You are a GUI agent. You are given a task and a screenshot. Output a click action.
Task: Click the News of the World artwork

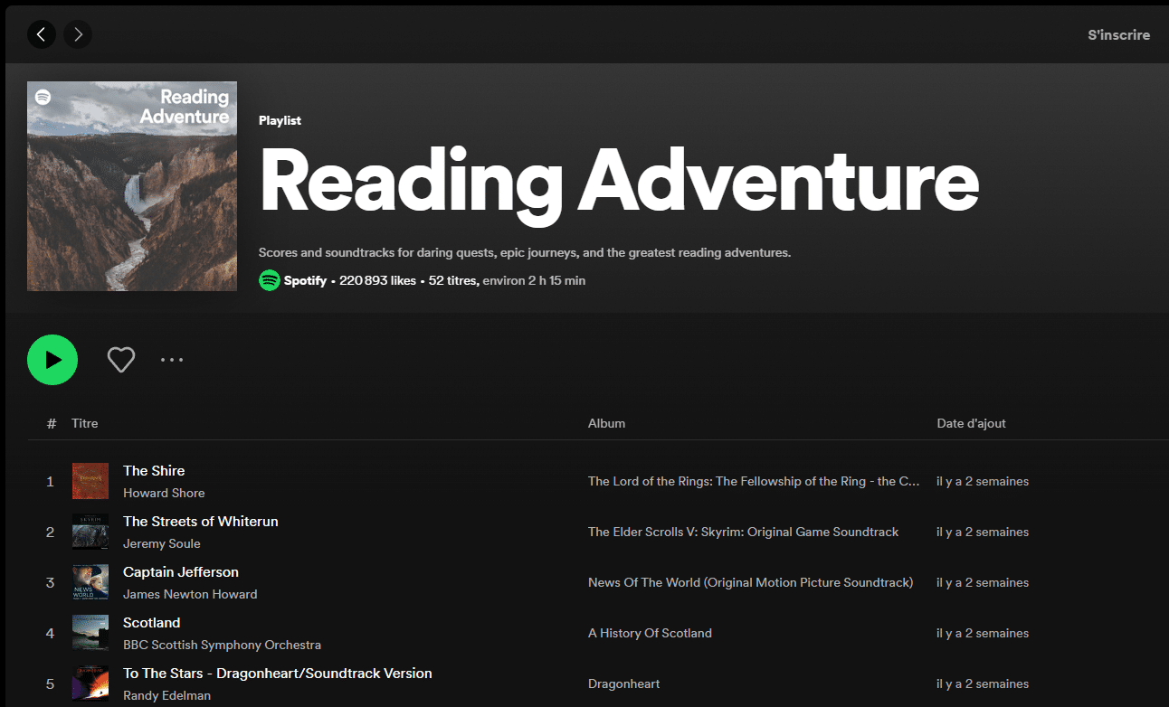coord(90,582)
